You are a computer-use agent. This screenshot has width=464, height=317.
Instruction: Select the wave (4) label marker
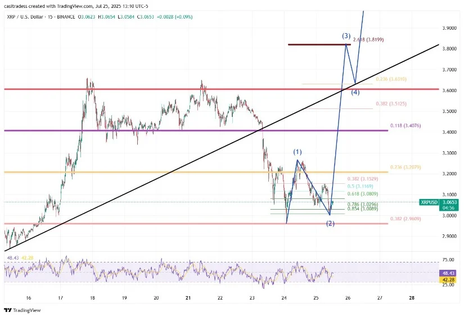click(x=355, y=92)
